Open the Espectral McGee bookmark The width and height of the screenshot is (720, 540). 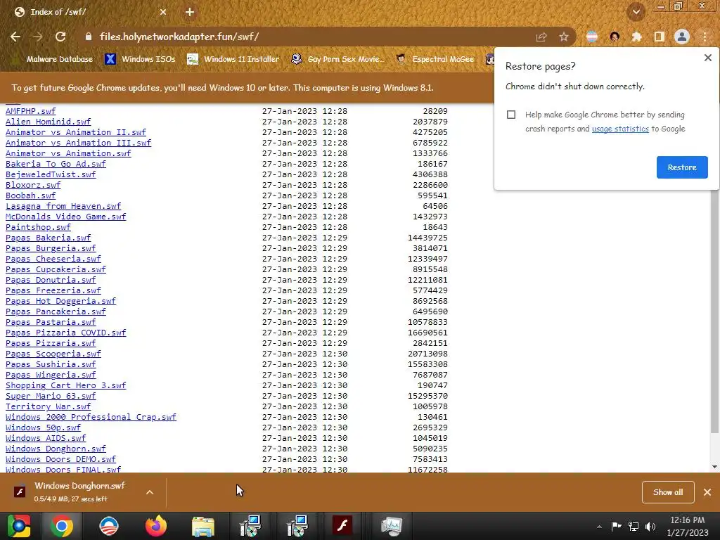[x=435, y=59]
